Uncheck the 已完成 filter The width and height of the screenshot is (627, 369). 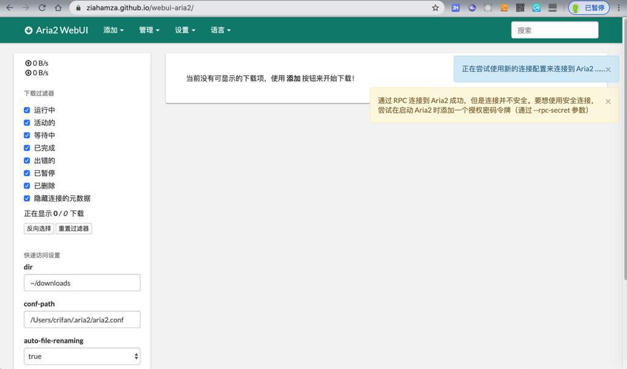[27, 148]
